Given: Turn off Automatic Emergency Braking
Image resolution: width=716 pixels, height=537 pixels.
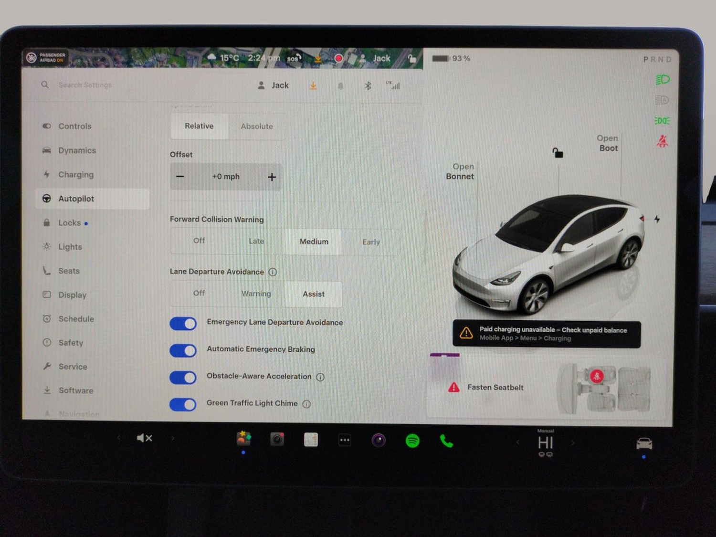Looking at the screenshot, I should pyautogui.click(x=183, y=351).
